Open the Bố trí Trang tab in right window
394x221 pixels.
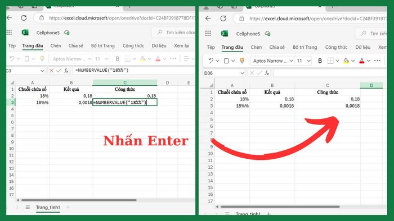click(x=305, y=47)
